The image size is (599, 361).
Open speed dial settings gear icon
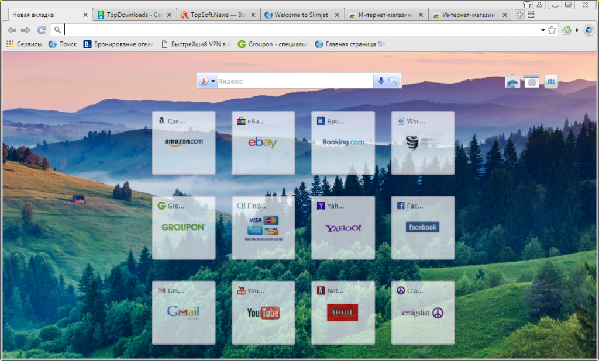coord(532,81)
